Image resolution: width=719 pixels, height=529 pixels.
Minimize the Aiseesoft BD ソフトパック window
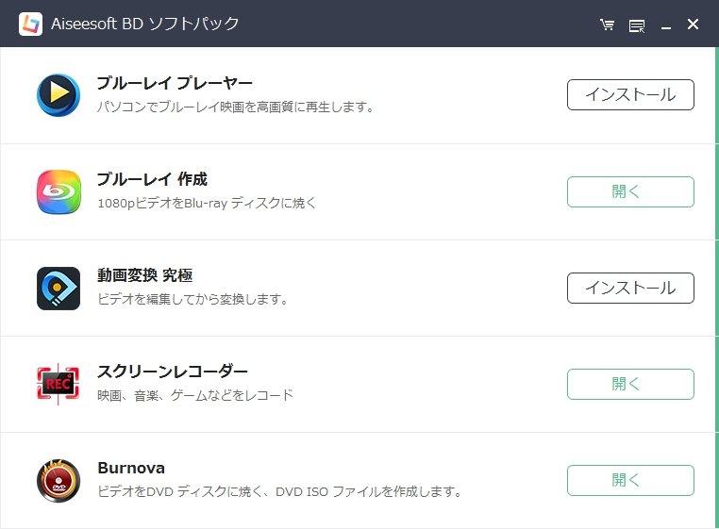coord(666,25)
